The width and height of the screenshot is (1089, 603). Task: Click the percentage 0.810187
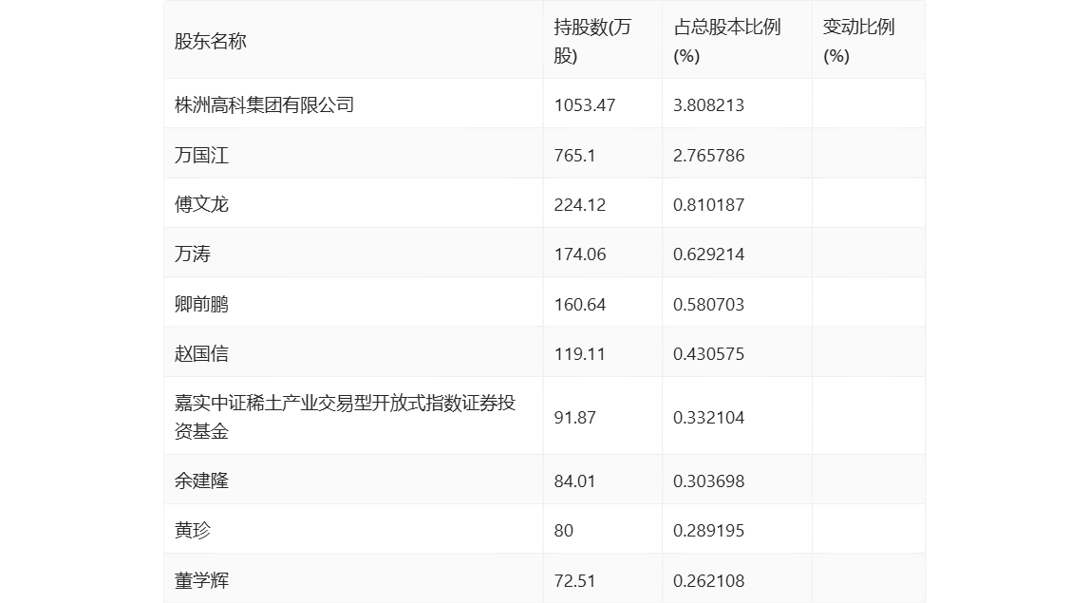(x=708, y=205)
